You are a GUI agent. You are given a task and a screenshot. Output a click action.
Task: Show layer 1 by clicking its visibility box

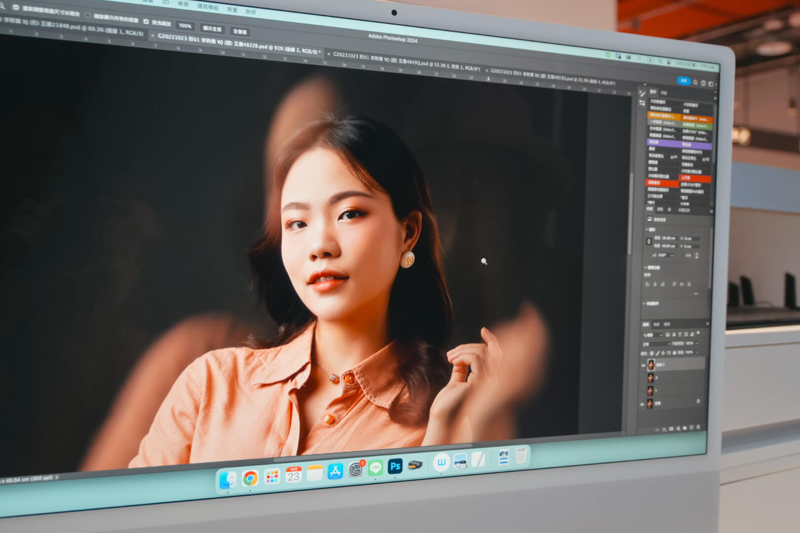(x=643, y=391)
